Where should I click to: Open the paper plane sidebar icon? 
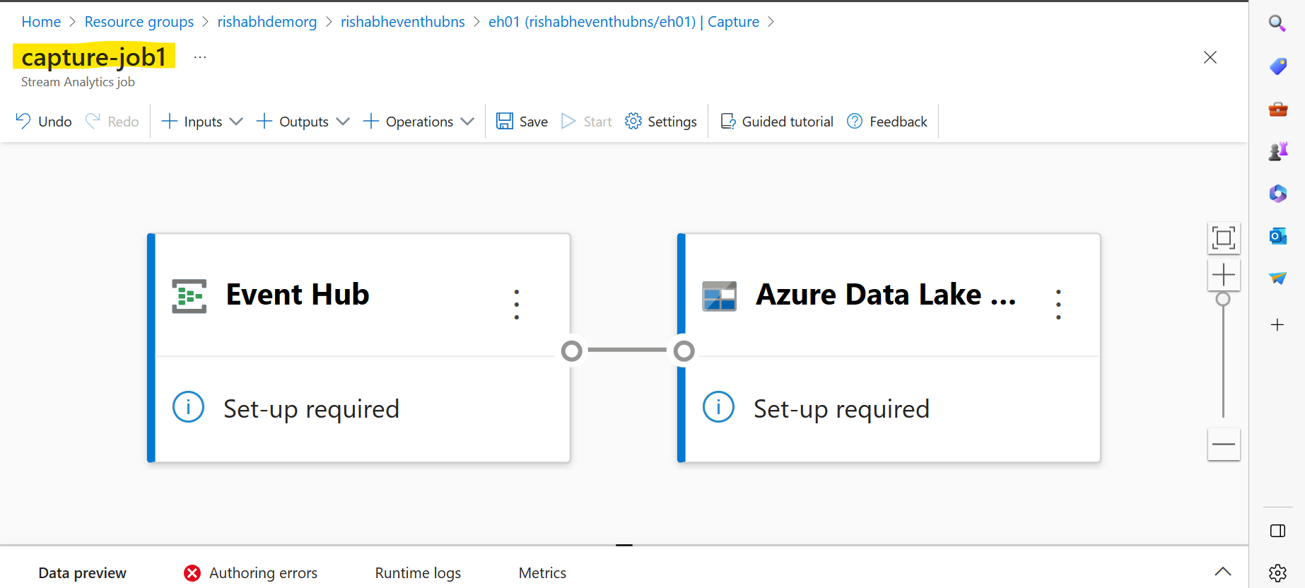pos(1277,278)
